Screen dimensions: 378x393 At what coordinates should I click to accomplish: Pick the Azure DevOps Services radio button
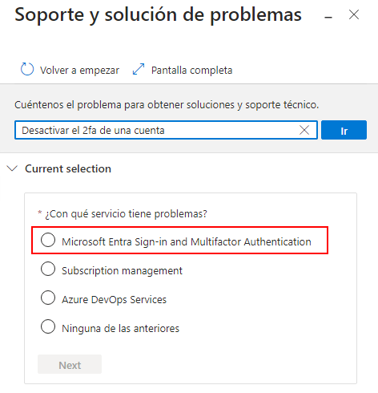click(48, 298)
